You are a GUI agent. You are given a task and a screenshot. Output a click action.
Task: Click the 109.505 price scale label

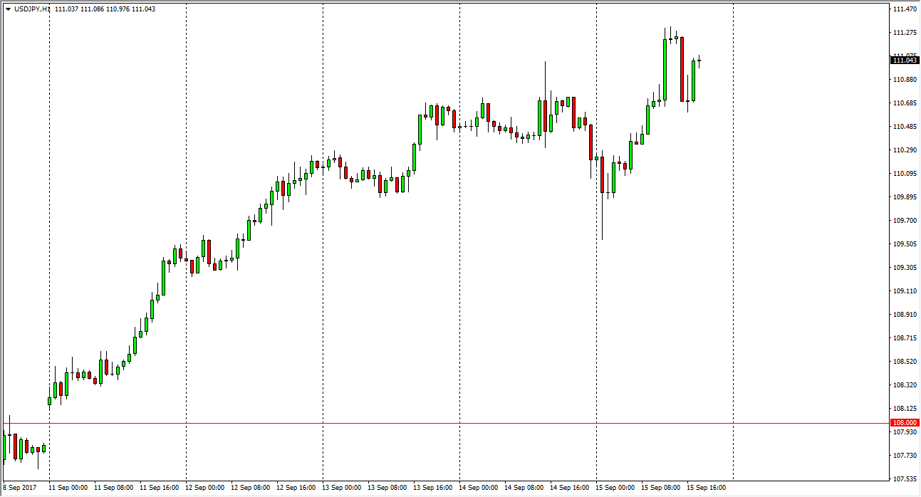[904, 244]
